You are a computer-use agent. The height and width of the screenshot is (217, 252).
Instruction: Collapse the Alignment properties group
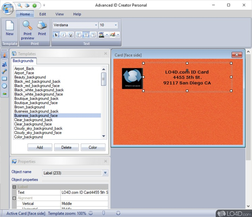tap(14, 198)
